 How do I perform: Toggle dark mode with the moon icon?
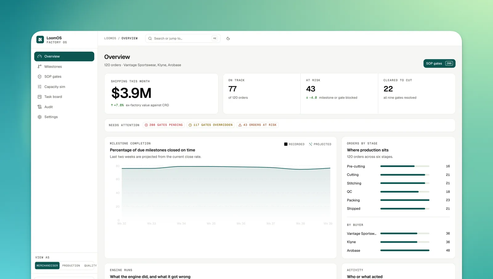[228, 38]
